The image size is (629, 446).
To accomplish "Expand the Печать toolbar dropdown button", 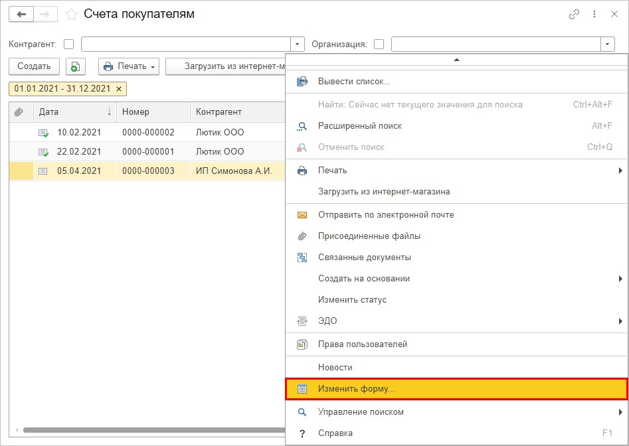I will point(129,66).
